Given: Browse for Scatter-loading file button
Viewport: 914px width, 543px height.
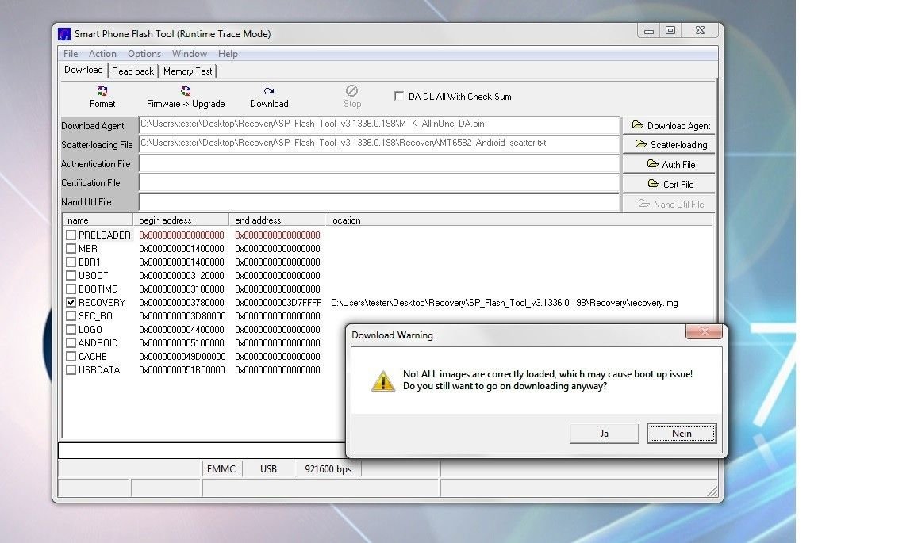Looking at the screenshot, I should click(670, 144).
